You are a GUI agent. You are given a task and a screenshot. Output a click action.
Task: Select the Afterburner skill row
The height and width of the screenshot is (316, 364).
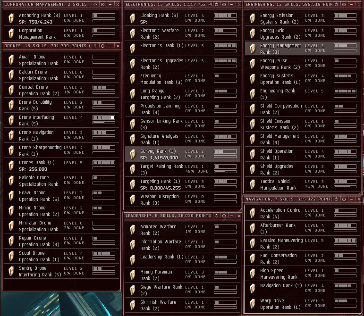pyautogui.click(x=303, y=228)
